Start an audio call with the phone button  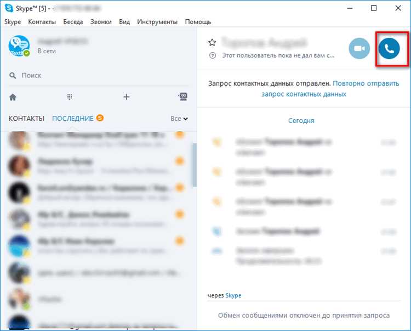(x=389, y=48)
